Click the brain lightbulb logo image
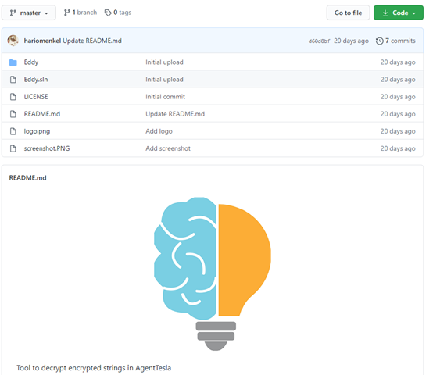Viewport: 433px width, 375px height. (213, 273)
